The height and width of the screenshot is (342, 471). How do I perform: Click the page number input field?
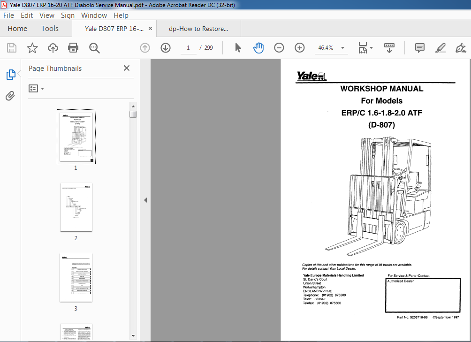(x=188, y=48)
